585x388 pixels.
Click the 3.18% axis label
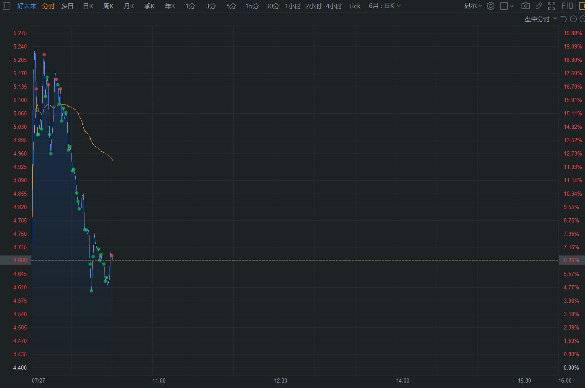click(571, 314)
